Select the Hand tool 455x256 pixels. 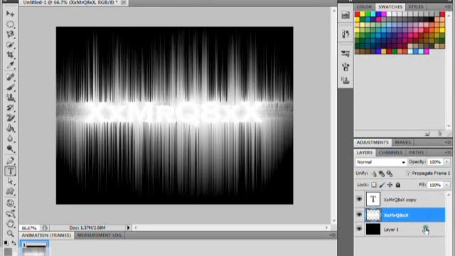click(x=10, y=224)
